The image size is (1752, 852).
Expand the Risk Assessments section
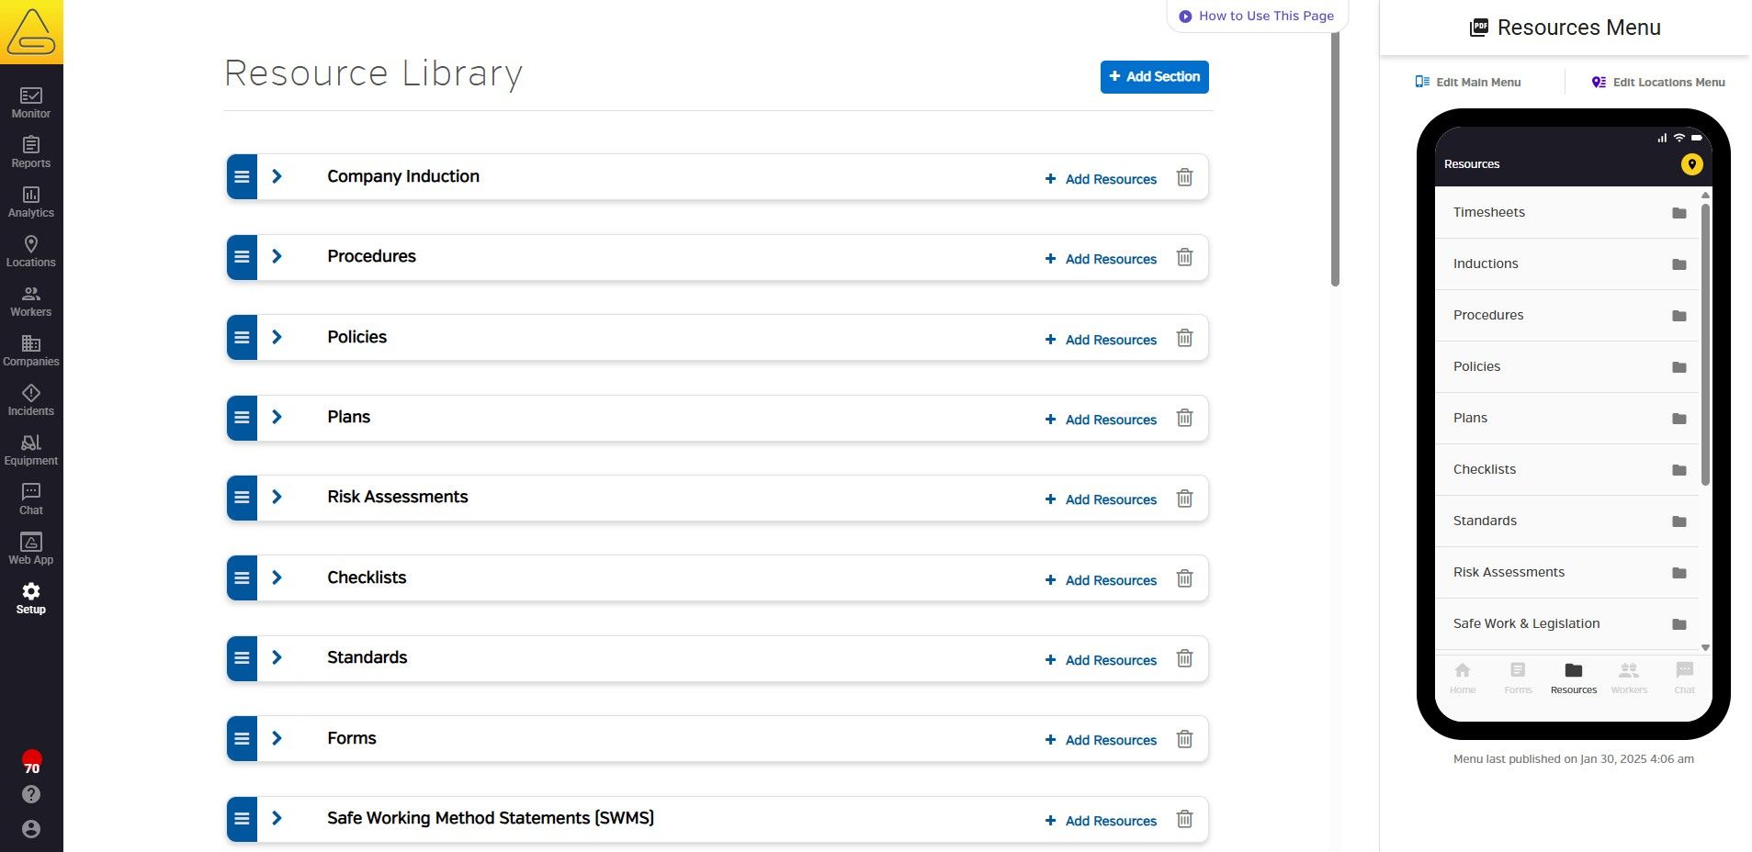[x=277, y=497]
